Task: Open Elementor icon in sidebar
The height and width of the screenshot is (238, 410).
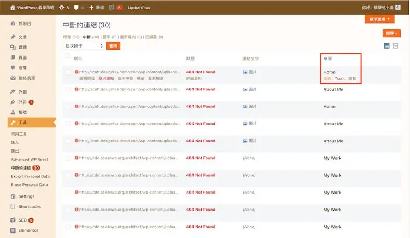Action: tap(13, 230)
